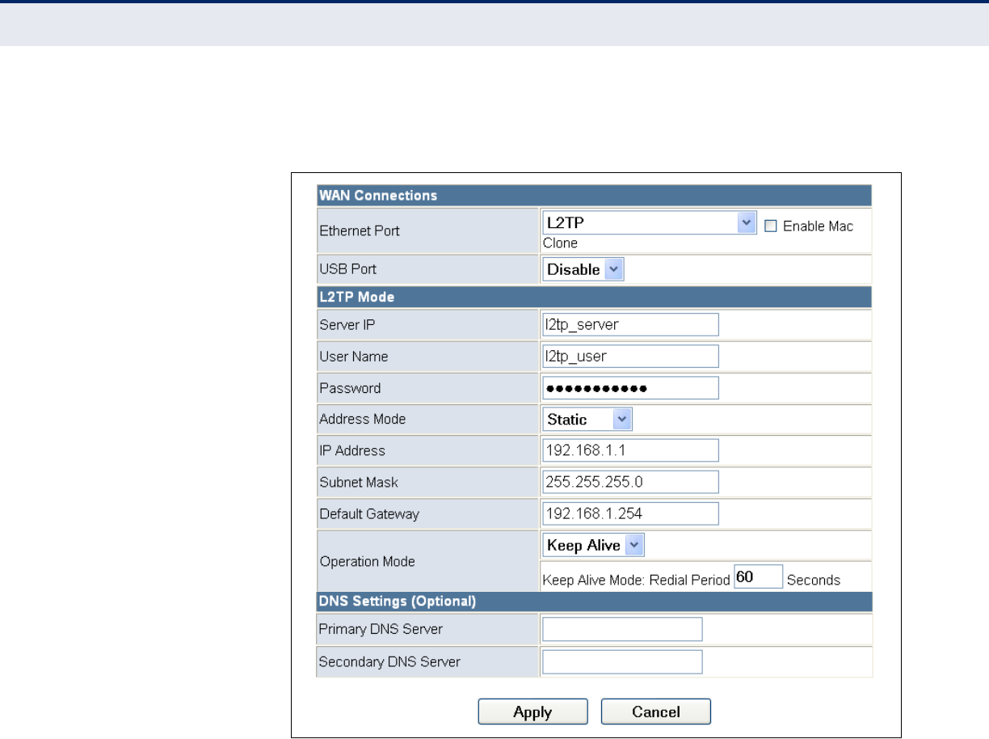Click the Default Gateway label
The width and height of the screenshot is (989, 739).
369,514
